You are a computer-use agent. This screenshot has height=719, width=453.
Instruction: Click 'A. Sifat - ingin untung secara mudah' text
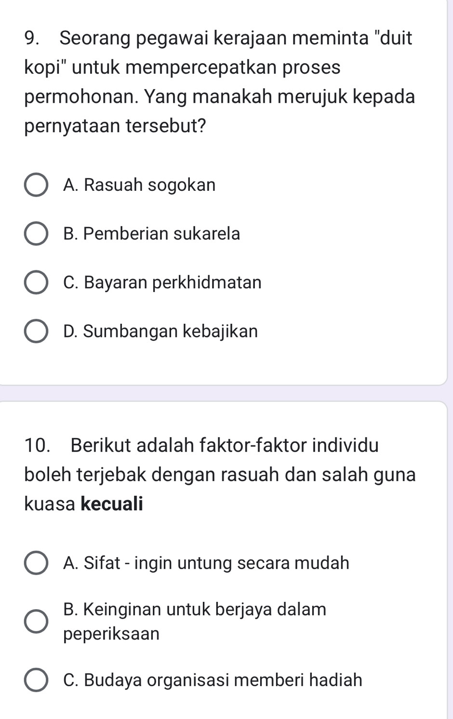point(206,563)
